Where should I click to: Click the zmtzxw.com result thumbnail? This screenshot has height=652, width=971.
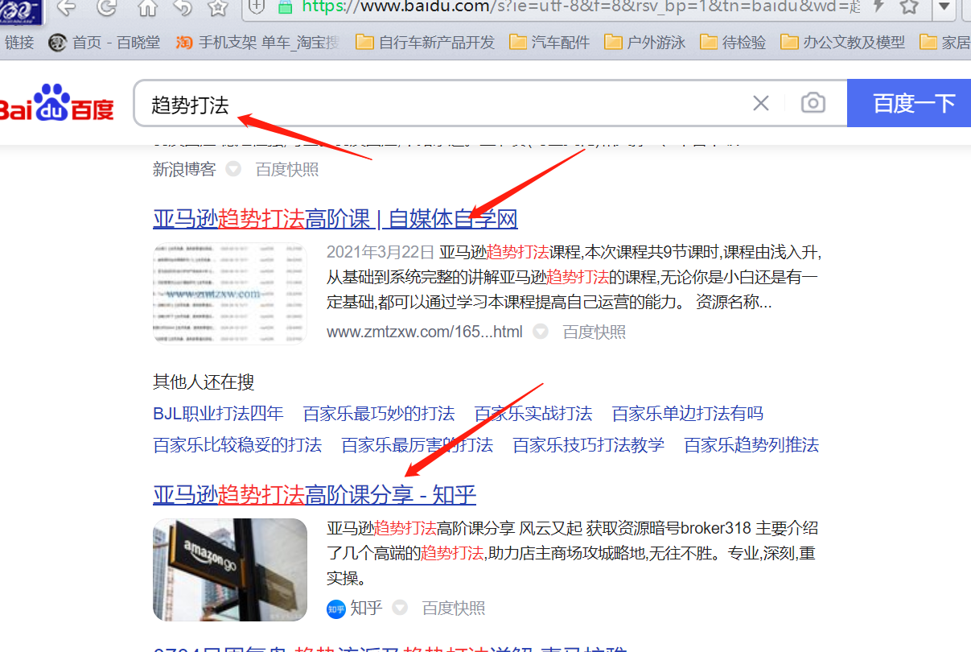click(230, 294)
